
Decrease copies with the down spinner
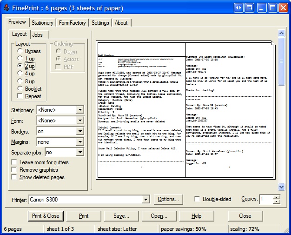(277, 201)
